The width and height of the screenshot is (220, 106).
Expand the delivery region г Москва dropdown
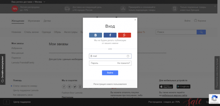point(28,2)
